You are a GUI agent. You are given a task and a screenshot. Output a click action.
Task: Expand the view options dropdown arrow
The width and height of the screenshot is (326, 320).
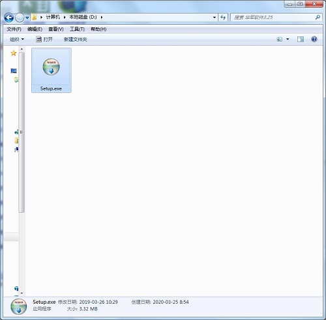coord(288,39)
